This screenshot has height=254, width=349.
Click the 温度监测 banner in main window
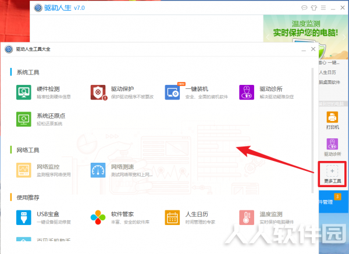(x=305, y=29)
